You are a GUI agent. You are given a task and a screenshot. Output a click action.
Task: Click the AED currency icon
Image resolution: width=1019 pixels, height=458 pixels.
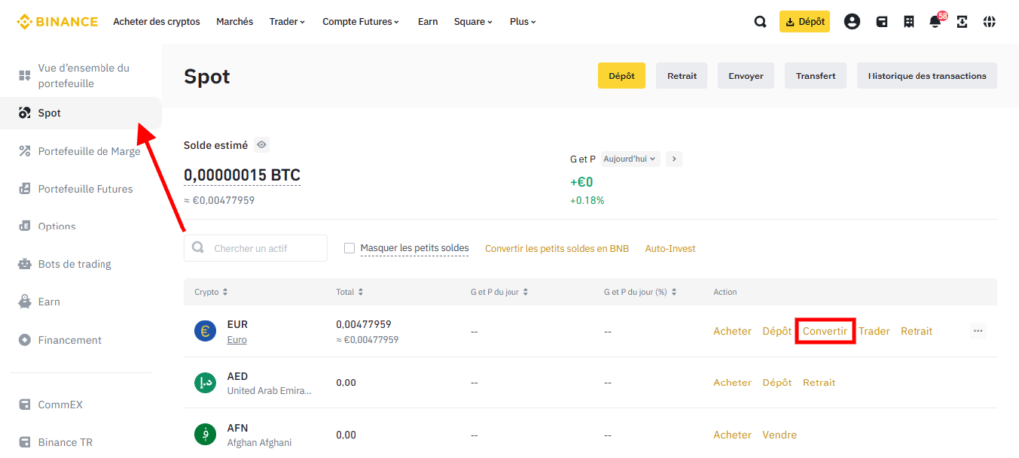[205, 382]
